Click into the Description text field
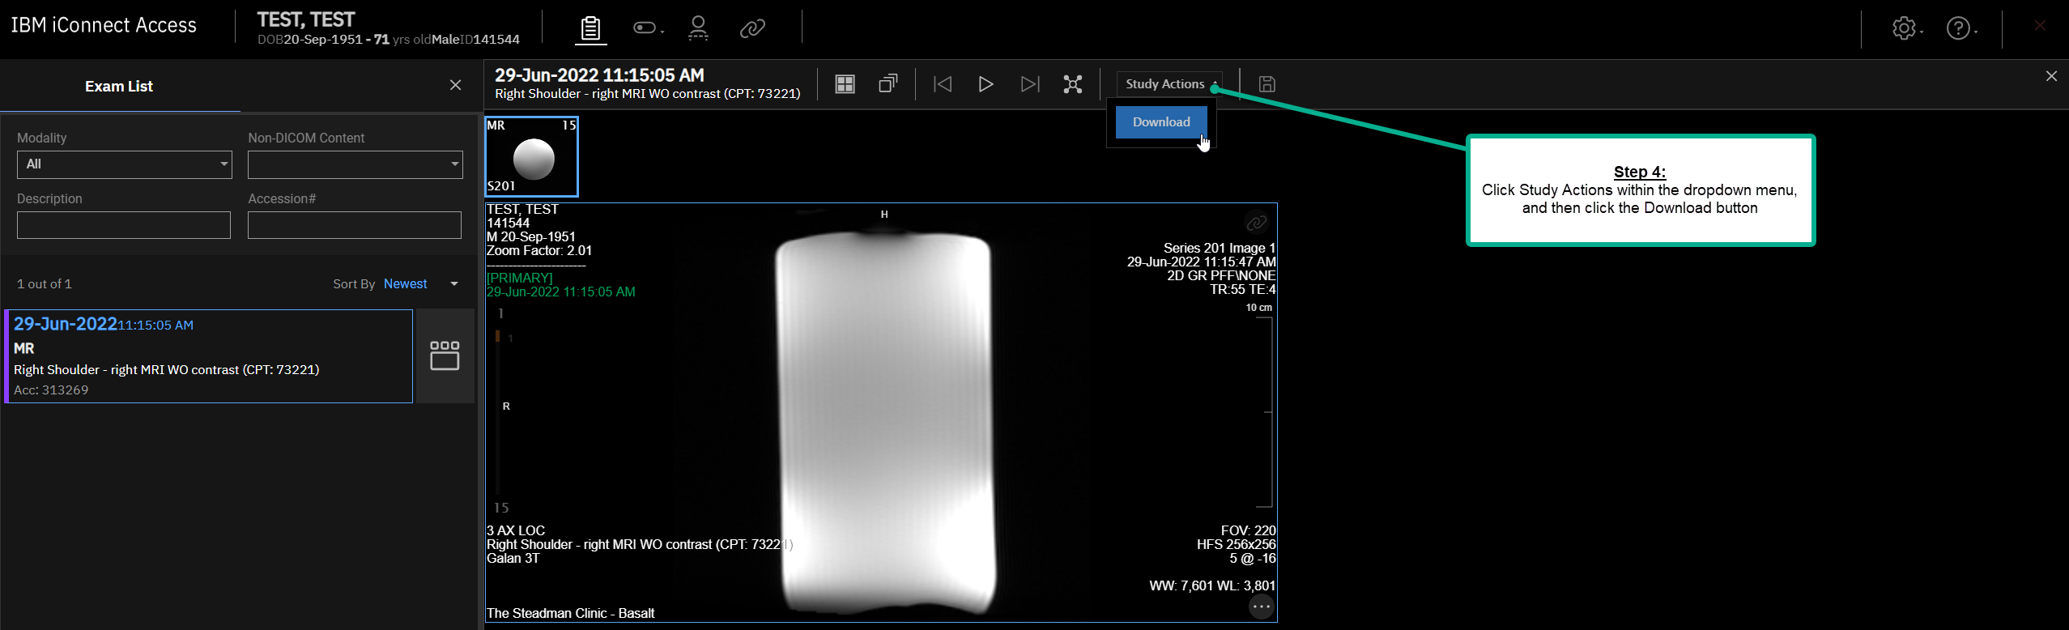Screen dimensions: 2069x630 [x=123, y=225]
